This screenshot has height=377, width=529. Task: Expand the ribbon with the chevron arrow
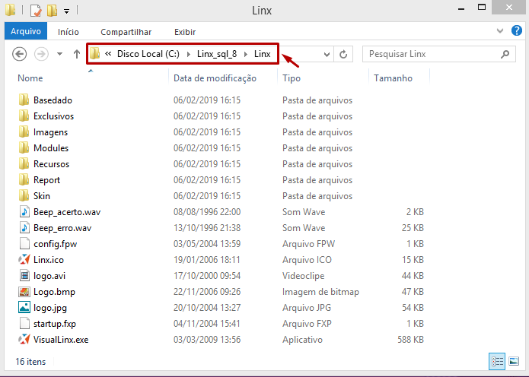(500, 31)
